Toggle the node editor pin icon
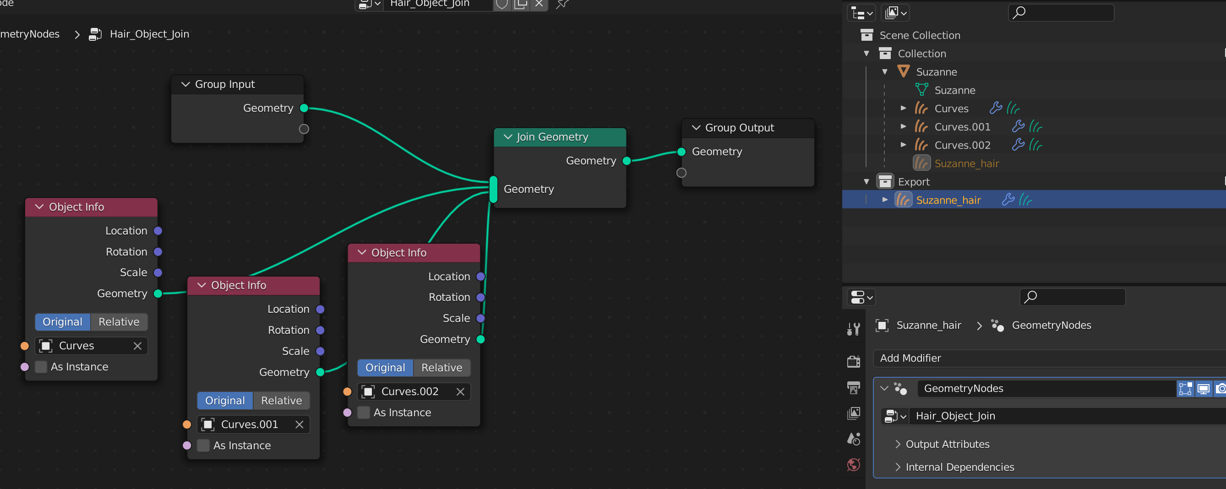 [x=562, y=4]
